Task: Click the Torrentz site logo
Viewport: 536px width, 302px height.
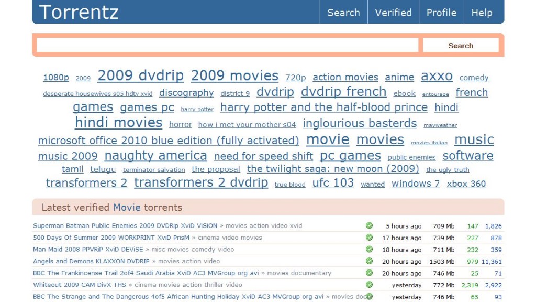Action: [79, 12]
